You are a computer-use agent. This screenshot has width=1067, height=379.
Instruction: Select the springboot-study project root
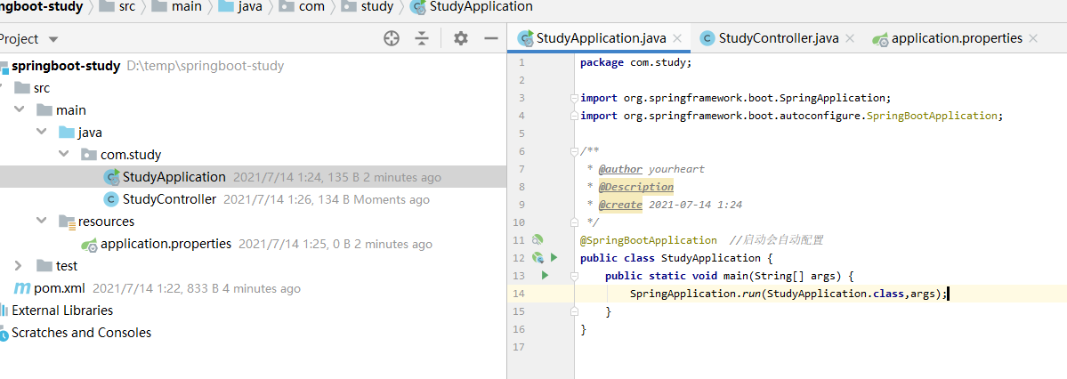click(66, 66)
